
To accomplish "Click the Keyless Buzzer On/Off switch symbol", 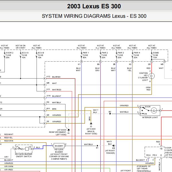I will click(24, 149).
